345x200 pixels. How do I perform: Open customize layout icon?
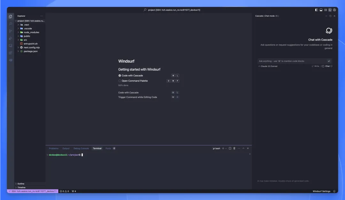click(x=326, y=10)
